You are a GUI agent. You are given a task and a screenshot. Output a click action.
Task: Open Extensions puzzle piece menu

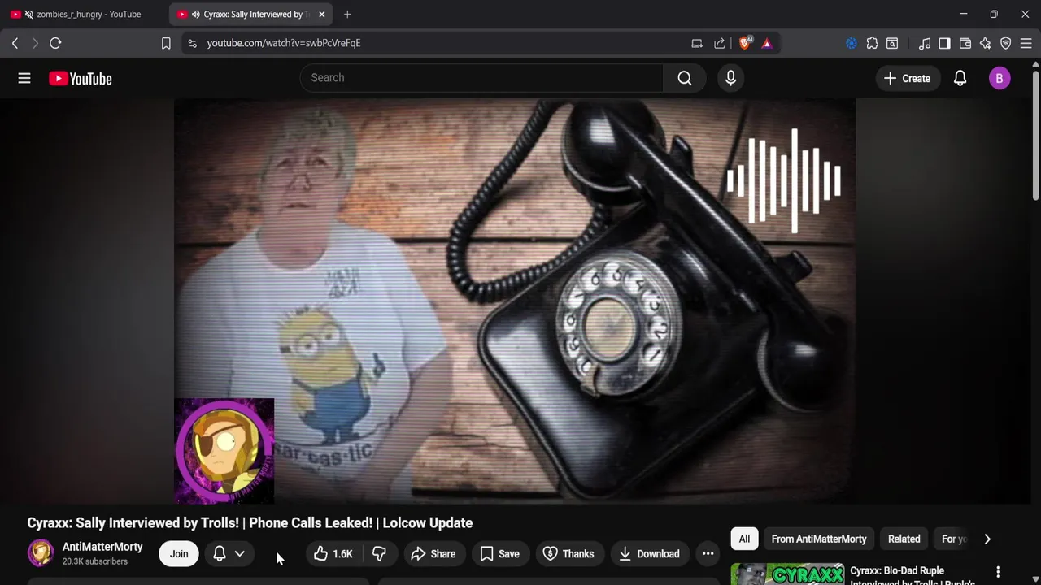pyautogui.click(x=872, y=43)
